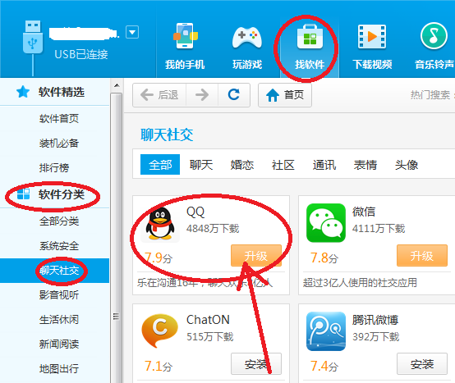The height and width of the screenshot is (383, 455).
Task: Open the Find Software (找软件) section
Action: tap(310, 47)
